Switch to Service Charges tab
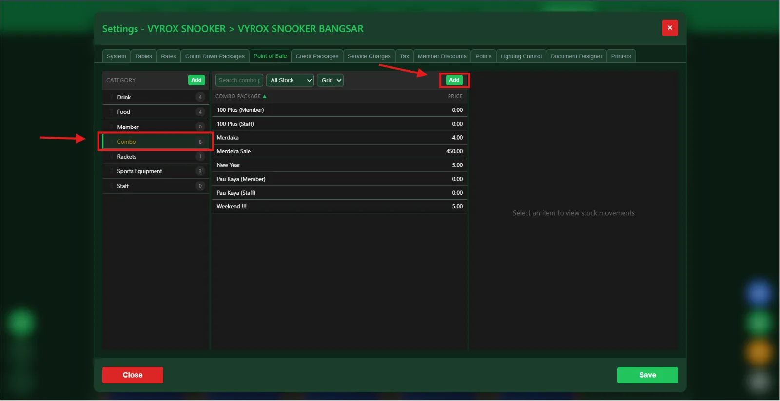This screenshot has width=780, height=401. coord(369,56)
